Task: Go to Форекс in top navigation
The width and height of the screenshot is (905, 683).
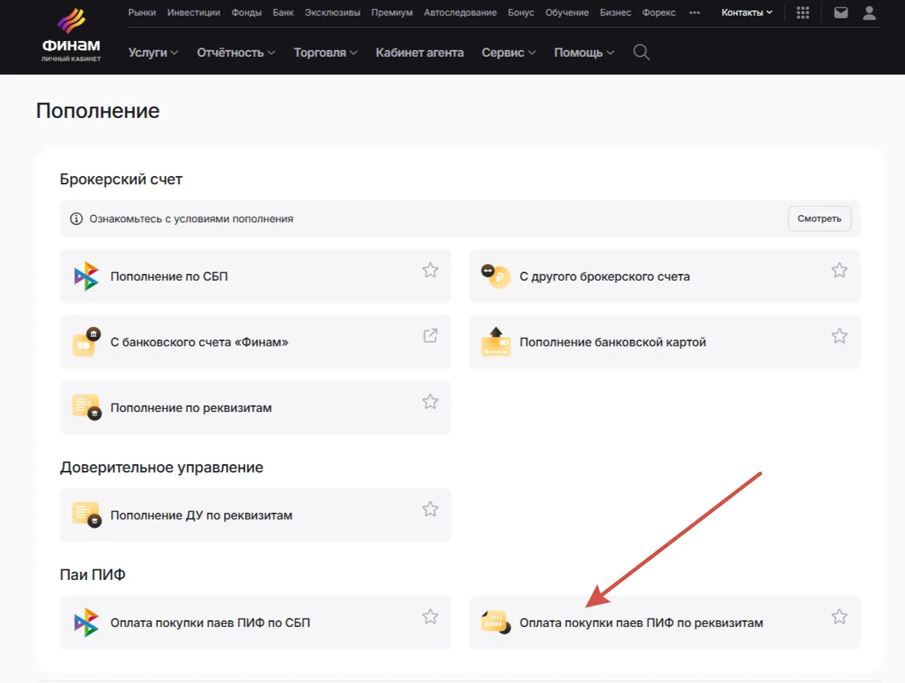Action: 659,13
